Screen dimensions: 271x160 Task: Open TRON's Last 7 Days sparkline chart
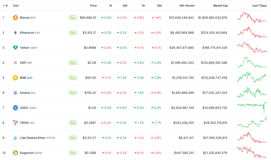coord(252,122)
